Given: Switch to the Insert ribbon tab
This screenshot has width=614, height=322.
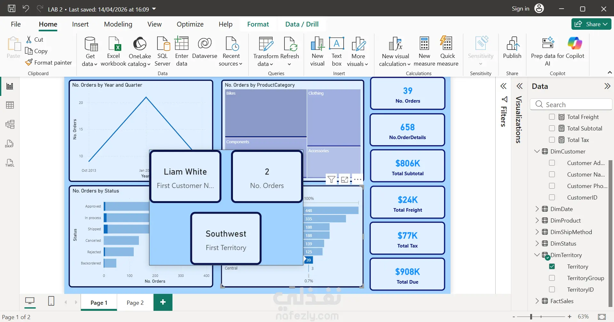Looking at the screenshot, I should click(x=80, y=24).
